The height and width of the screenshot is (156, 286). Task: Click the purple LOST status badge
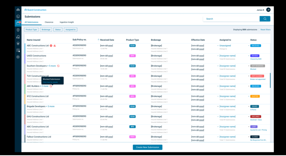(x=254, y=127)
